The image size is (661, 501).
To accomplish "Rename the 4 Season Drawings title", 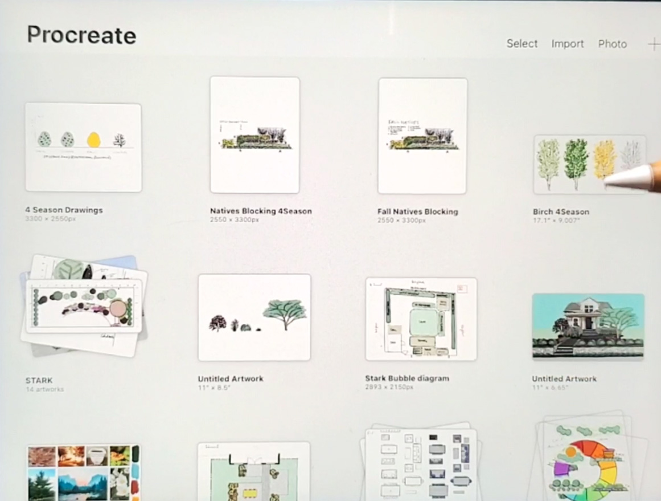I will [64, 210].
